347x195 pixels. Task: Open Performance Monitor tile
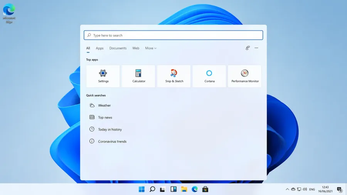(244, 76)
